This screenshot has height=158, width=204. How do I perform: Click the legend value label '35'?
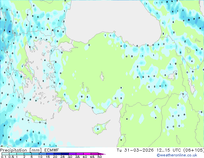click(x=77, y=157)
